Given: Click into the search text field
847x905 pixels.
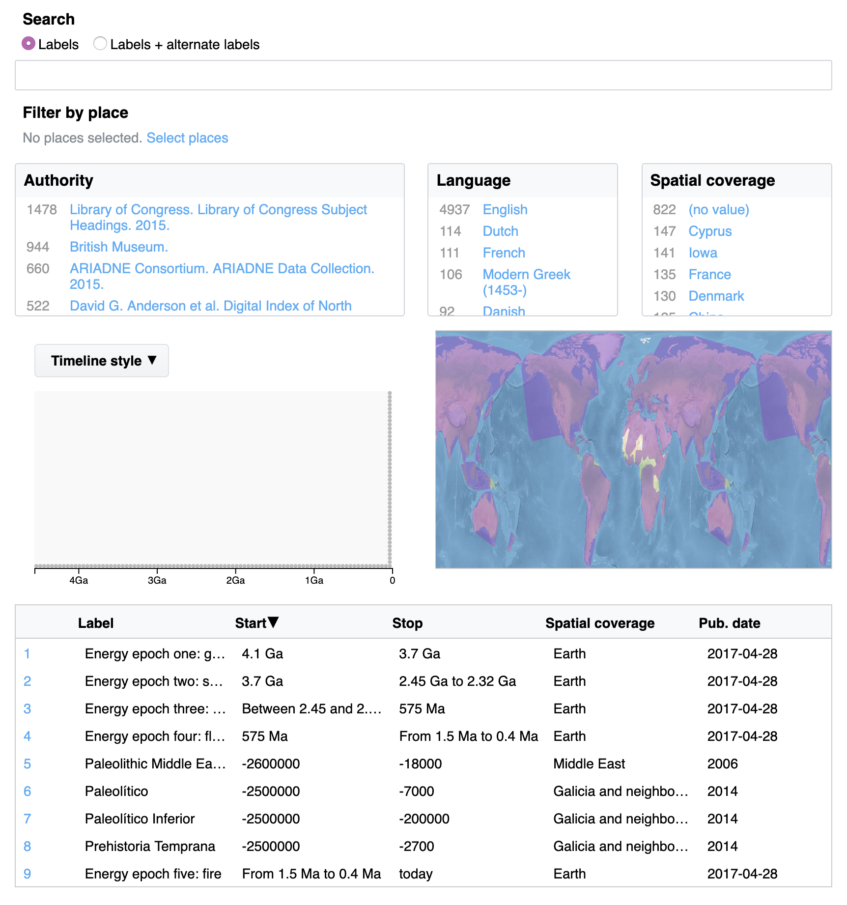Looking at the screenshot, I should pyautogui.click(x=423, y=75).
